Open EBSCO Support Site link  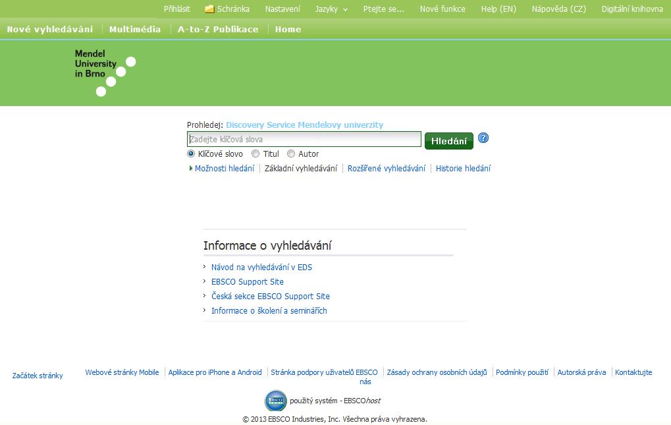click(248, 282)
